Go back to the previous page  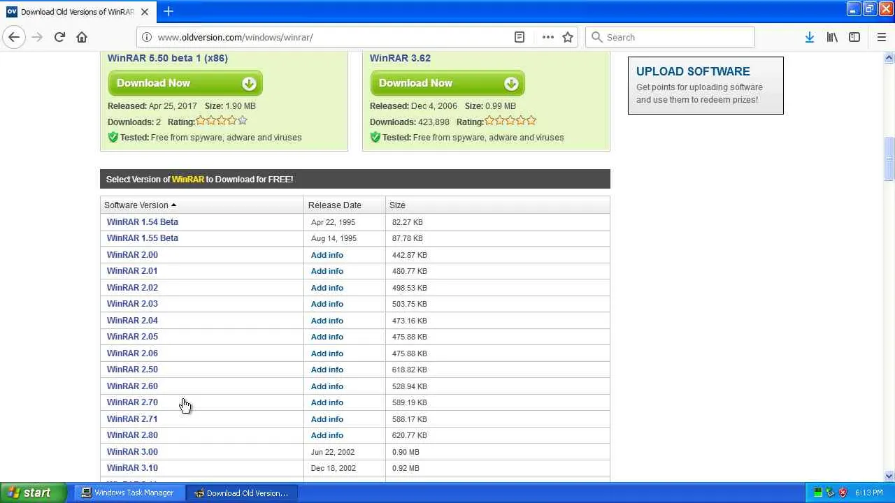pyautogui.click(x=14, y=37)
